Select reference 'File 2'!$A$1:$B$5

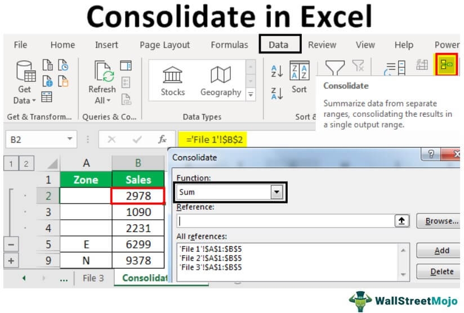[211, 258]
